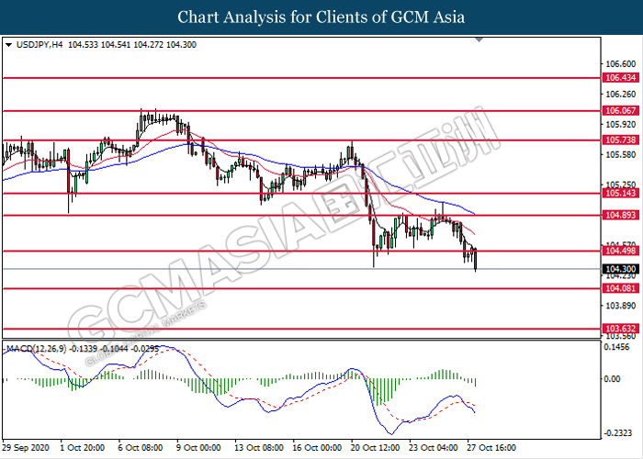This screenshot has width=643, height=459.
Task: Click the MACD zero level 0.00 label
Action: [613, 379]
